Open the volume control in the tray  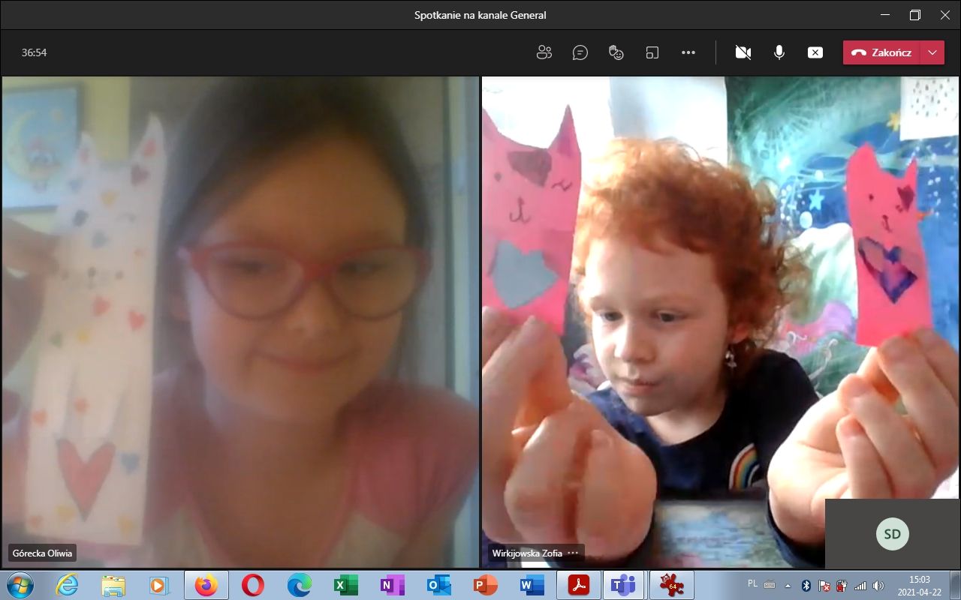click(878, 585)
